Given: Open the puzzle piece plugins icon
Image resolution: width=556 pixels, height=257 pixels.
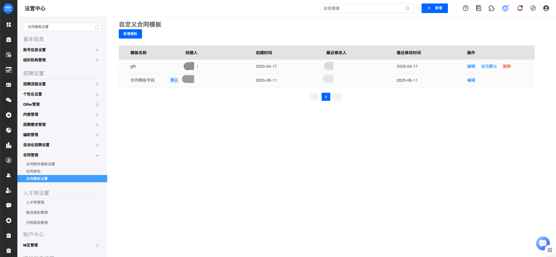Looking at the screenshot, I should [x=492, y=8].
